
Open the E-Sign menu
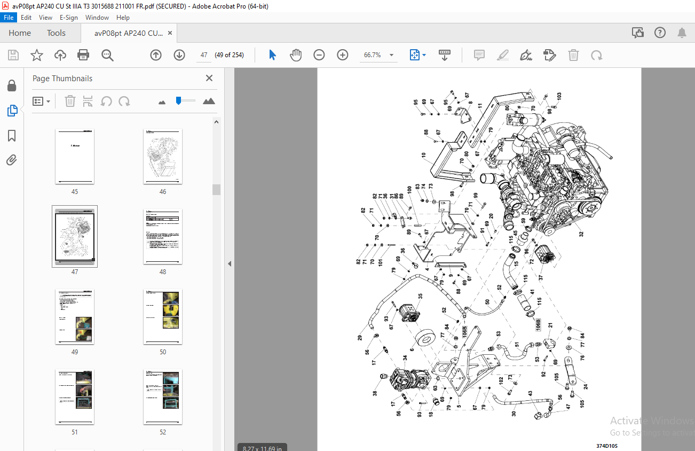tap(68, 18)
